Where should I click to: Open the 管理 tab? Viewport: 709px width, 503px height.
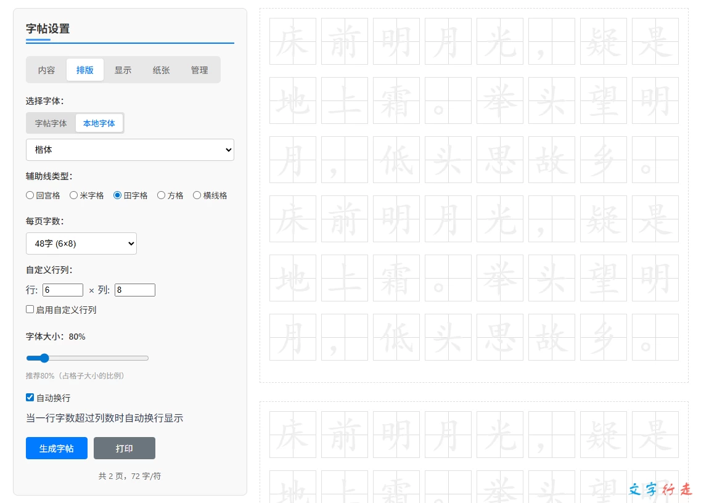pyautogui.click(x=199, y=70)
